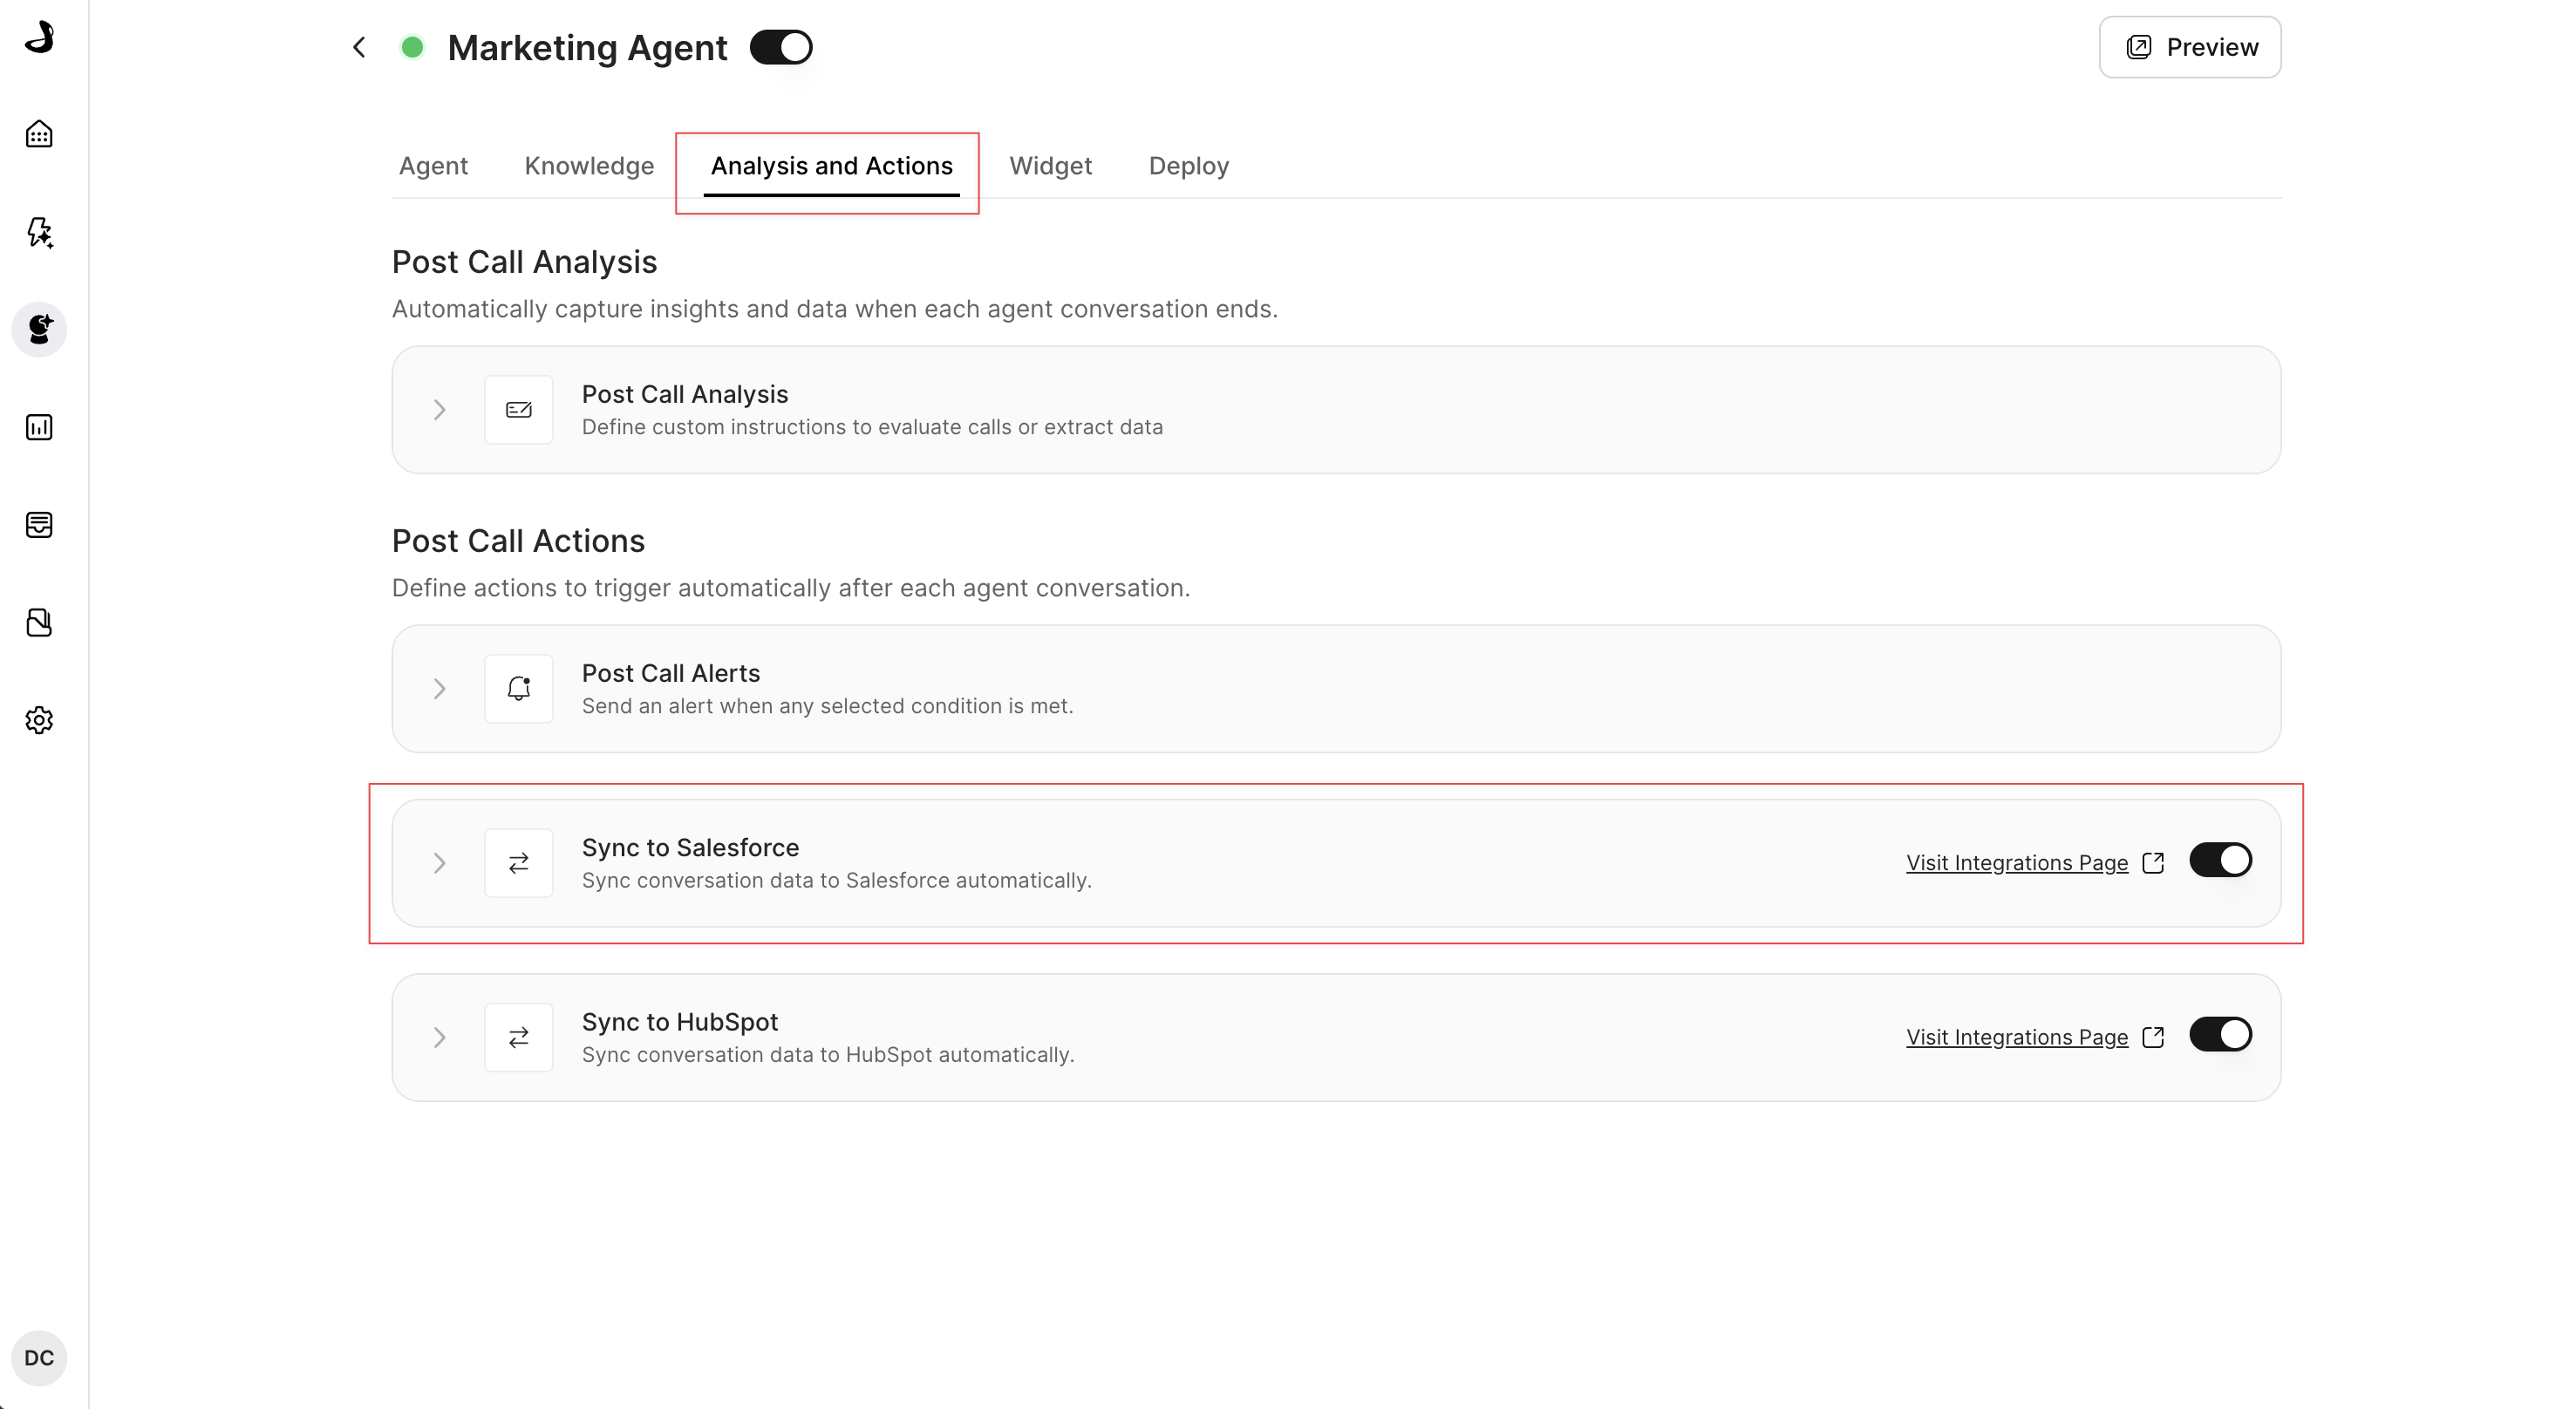The image size is (2576, 1409).
Task: Click 'Sync conversation data to HubSpot automatically' text
Action: pos(827,1055)
